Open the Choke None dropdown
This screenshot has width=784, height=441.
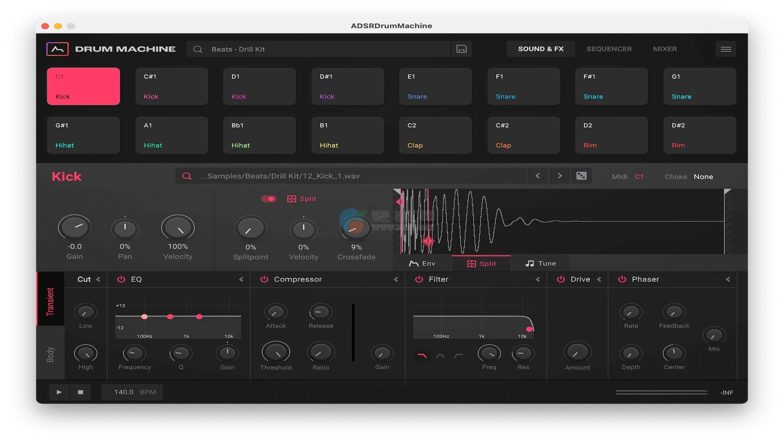tap(703, 177)
